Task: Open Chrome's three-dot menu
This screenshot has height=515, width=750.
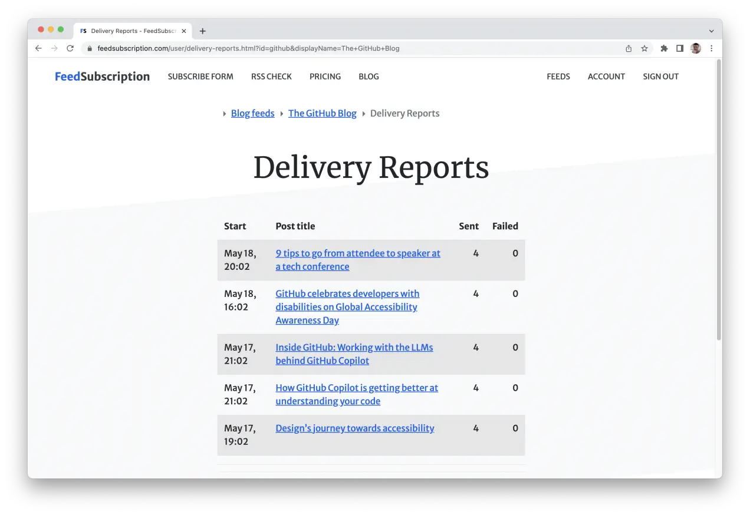Action: [712, 48]
